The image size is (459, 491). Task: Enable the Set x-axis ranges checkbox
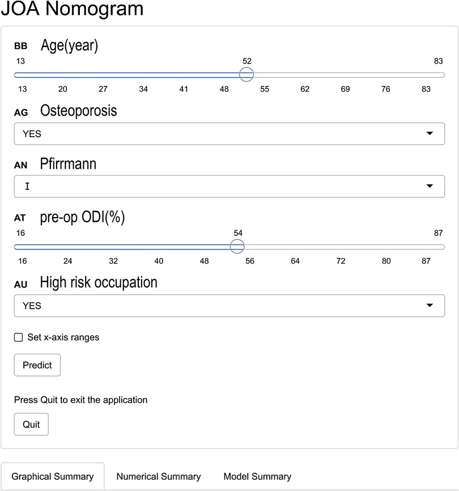(19, 337)
